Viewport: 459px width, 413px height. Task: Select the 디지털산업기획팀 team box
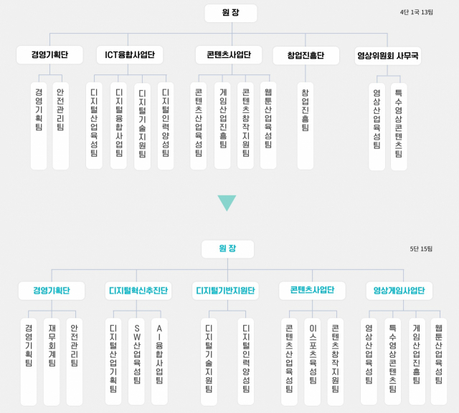point(113,361)
